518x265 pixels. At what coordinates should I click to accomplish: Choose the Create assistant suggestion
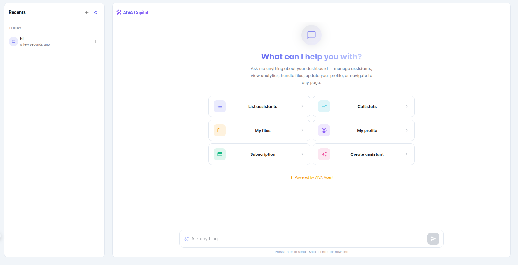tap(364, 154)
